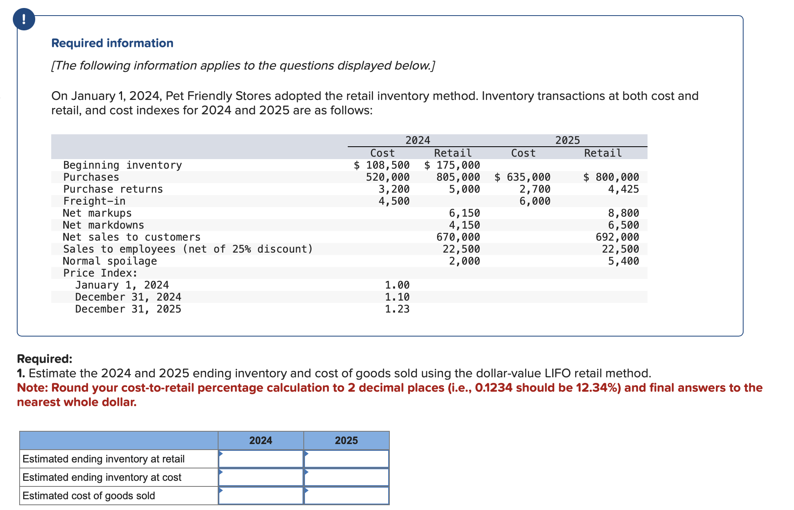Click the flag marker in 2024 cost cell
The width and height of the screenshot is (794, 510).
(221, 472)
